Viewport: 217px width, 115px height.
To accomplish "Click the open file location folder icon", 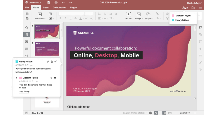I will [193, 8].
